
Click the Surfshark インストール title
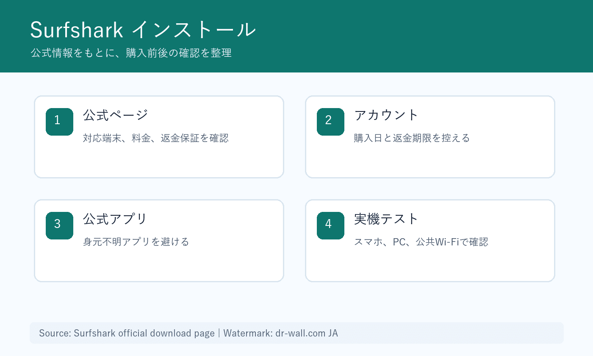pyautogui.click(x=143, y=30)
